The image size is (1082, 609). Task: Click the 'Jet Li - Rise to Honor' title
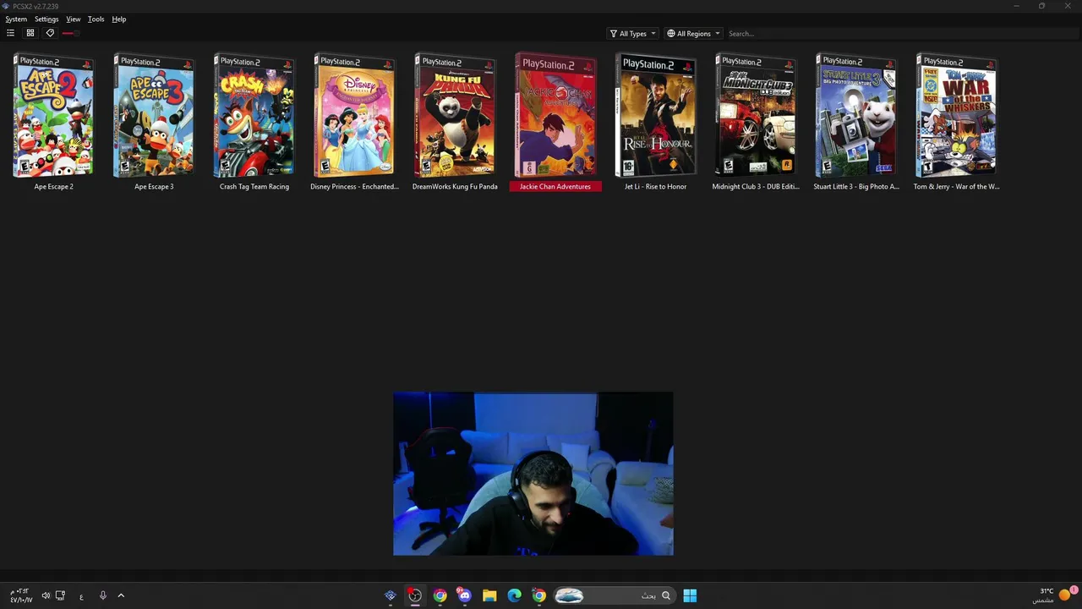point(656,186)
